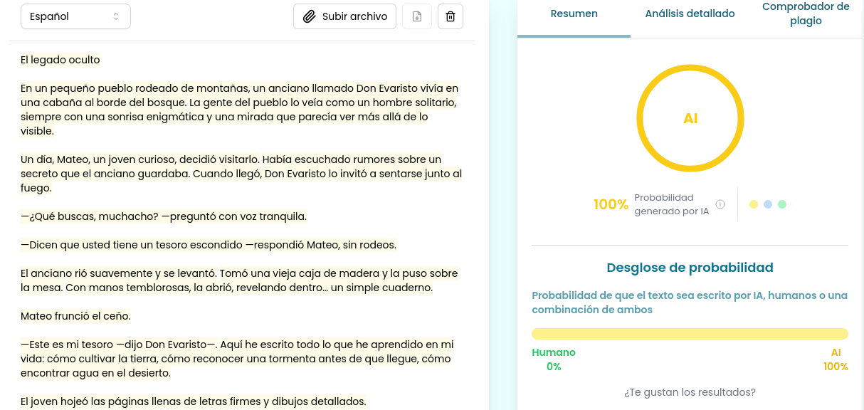This screenshot has width=864, height=410.
Task: Click the 'Probabilidad de que el texto' description
Action: [x=690, y=303]
